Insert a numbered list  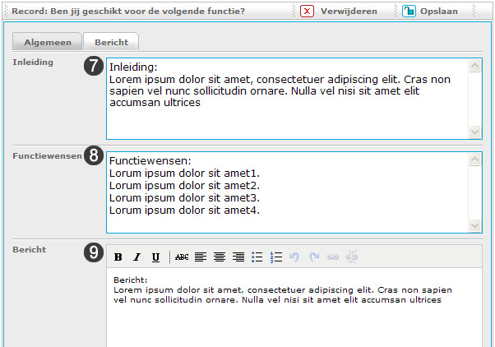(x=276, y=257)
